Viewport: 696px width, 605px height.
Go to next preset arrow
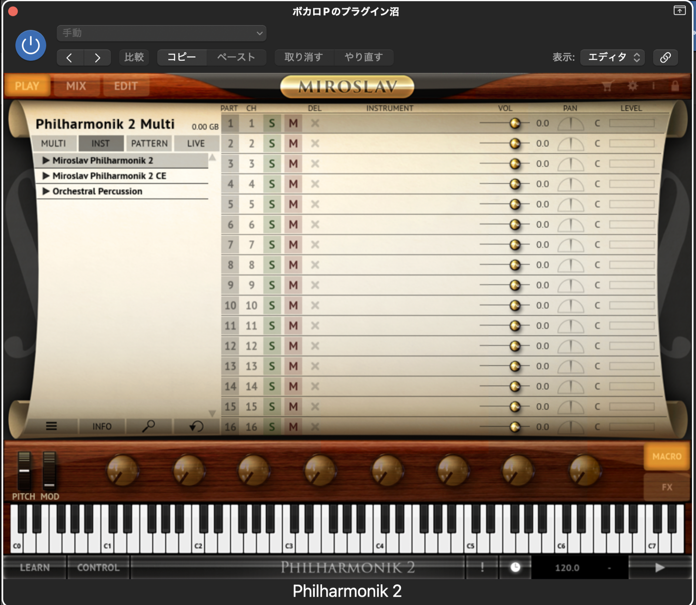point(97,57)
